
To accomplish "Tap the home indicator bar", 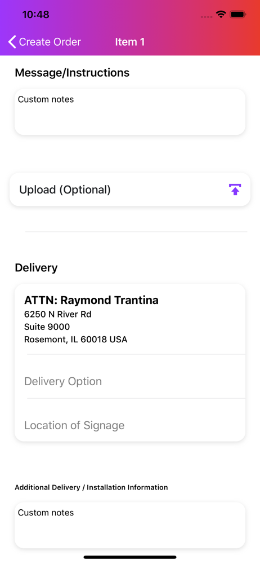I will pyautogui.click(x=130, y=557).
